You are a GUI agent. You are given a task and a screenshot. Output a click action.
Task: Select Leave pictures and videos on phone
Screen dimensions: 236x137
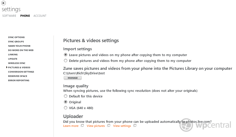click(x=66, y=55)
